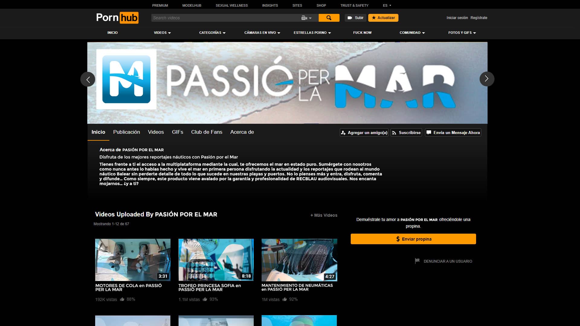
Task: Open the Regístrate link
Action: tap(479, 18)
